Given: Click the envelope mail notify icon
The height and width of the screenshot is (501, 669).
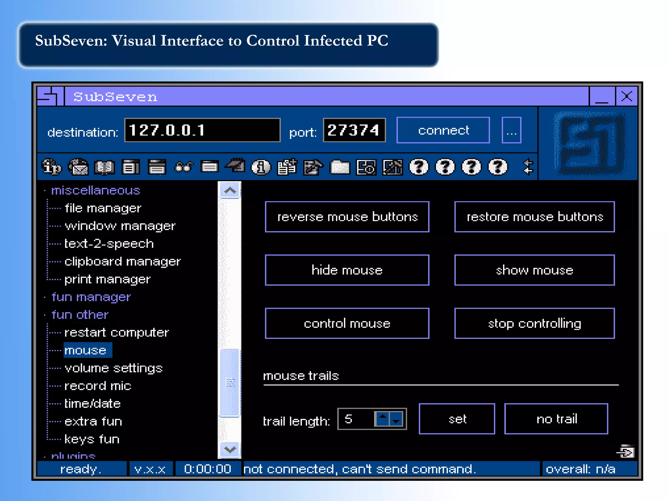Looking at the screenshot, I should click(78, 167).
